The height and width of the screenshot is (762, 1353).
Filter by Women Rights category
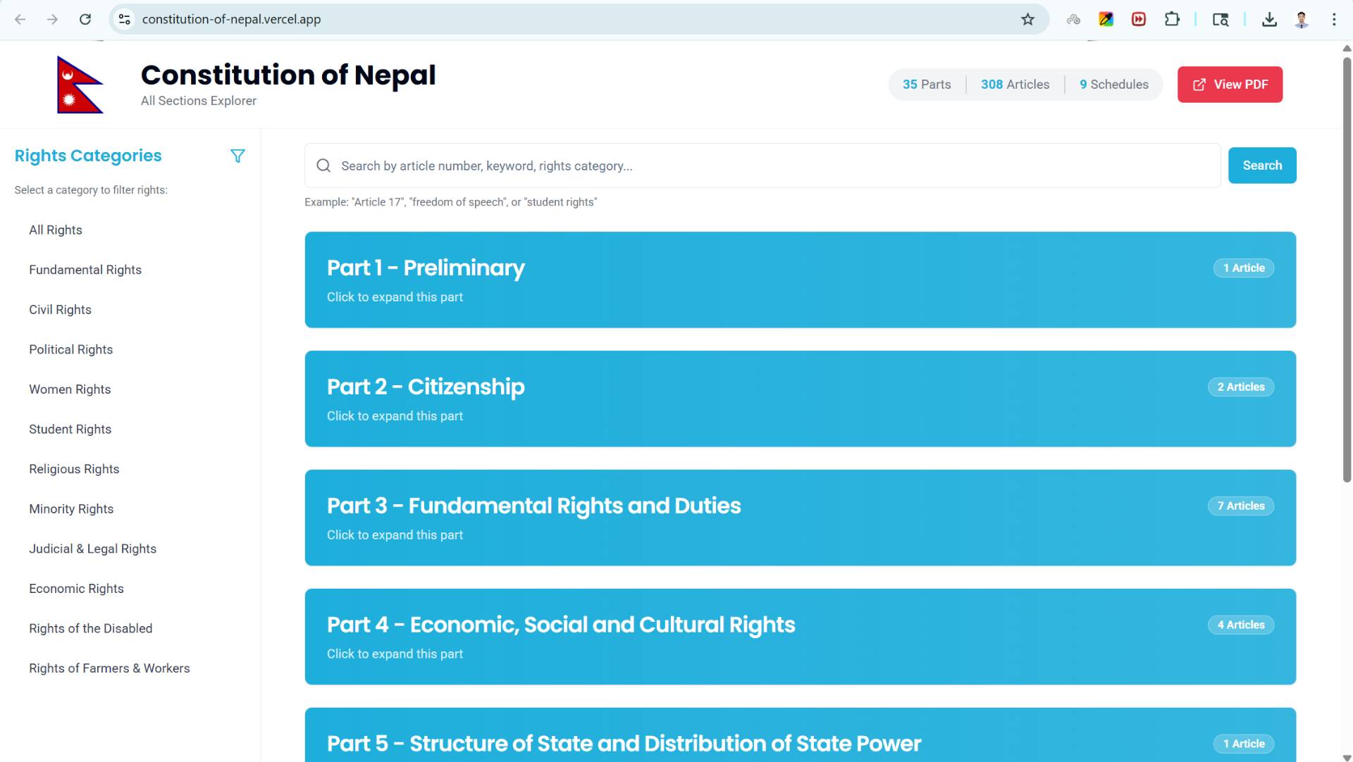pyautogui.click(x=70, y=389)
